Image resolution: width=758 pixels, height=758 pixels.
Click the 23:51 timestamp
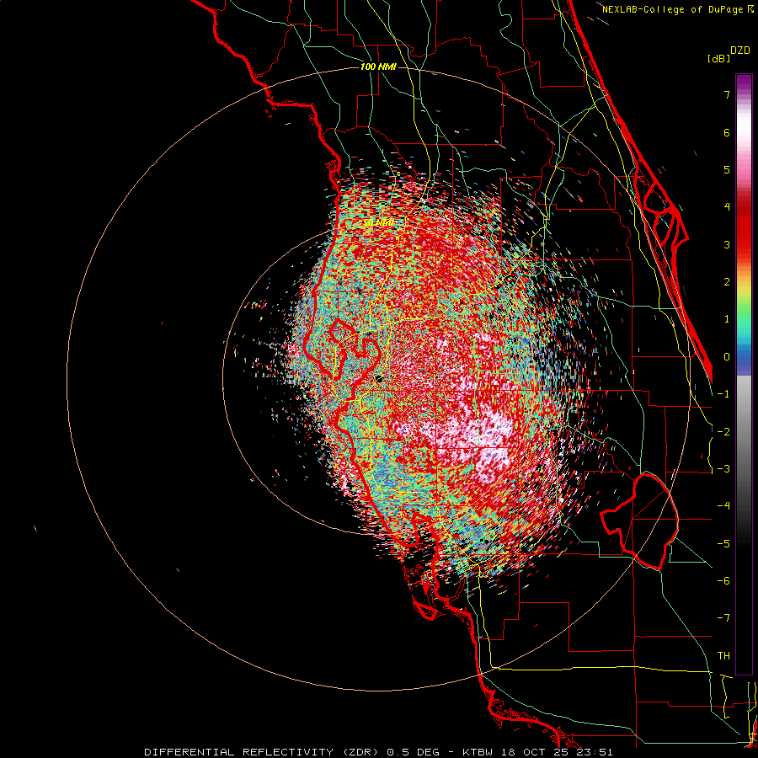click(595, 752)
